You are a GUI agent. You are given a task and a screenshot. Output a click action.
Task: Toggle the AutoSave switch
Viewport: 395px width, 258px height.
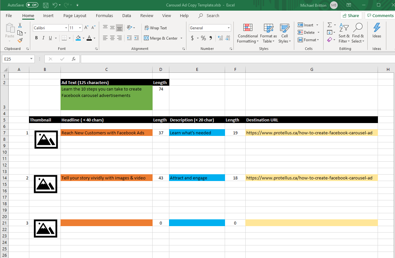(32, 5)
